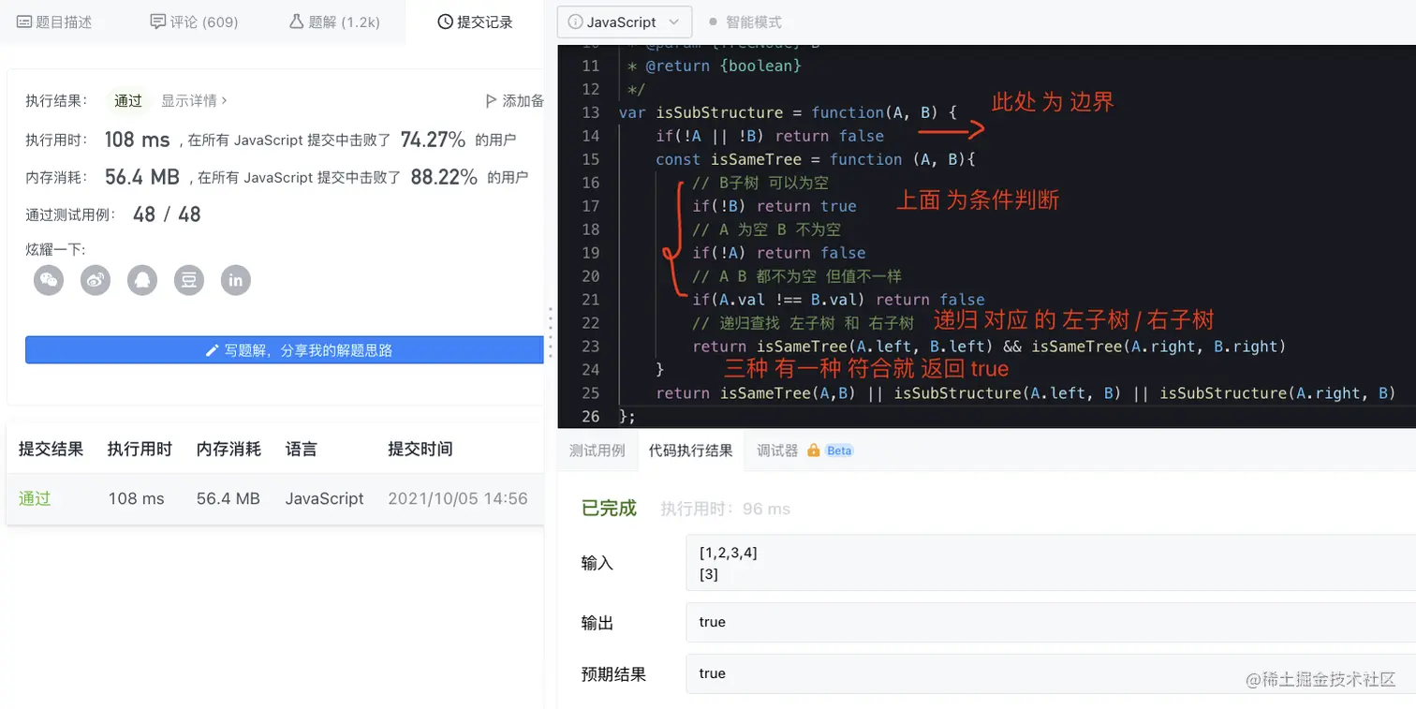This screenshot has width=1416, height=709.
Task: Click 执行用时 column header
Action: point(140,450)
